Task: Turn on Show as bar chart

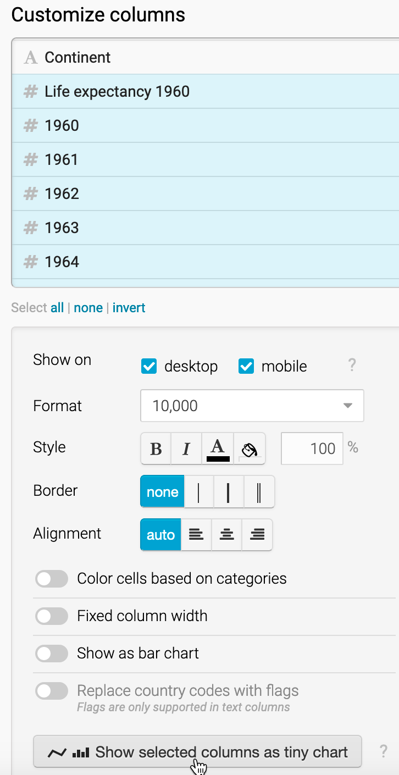Action: pos(52,654)
